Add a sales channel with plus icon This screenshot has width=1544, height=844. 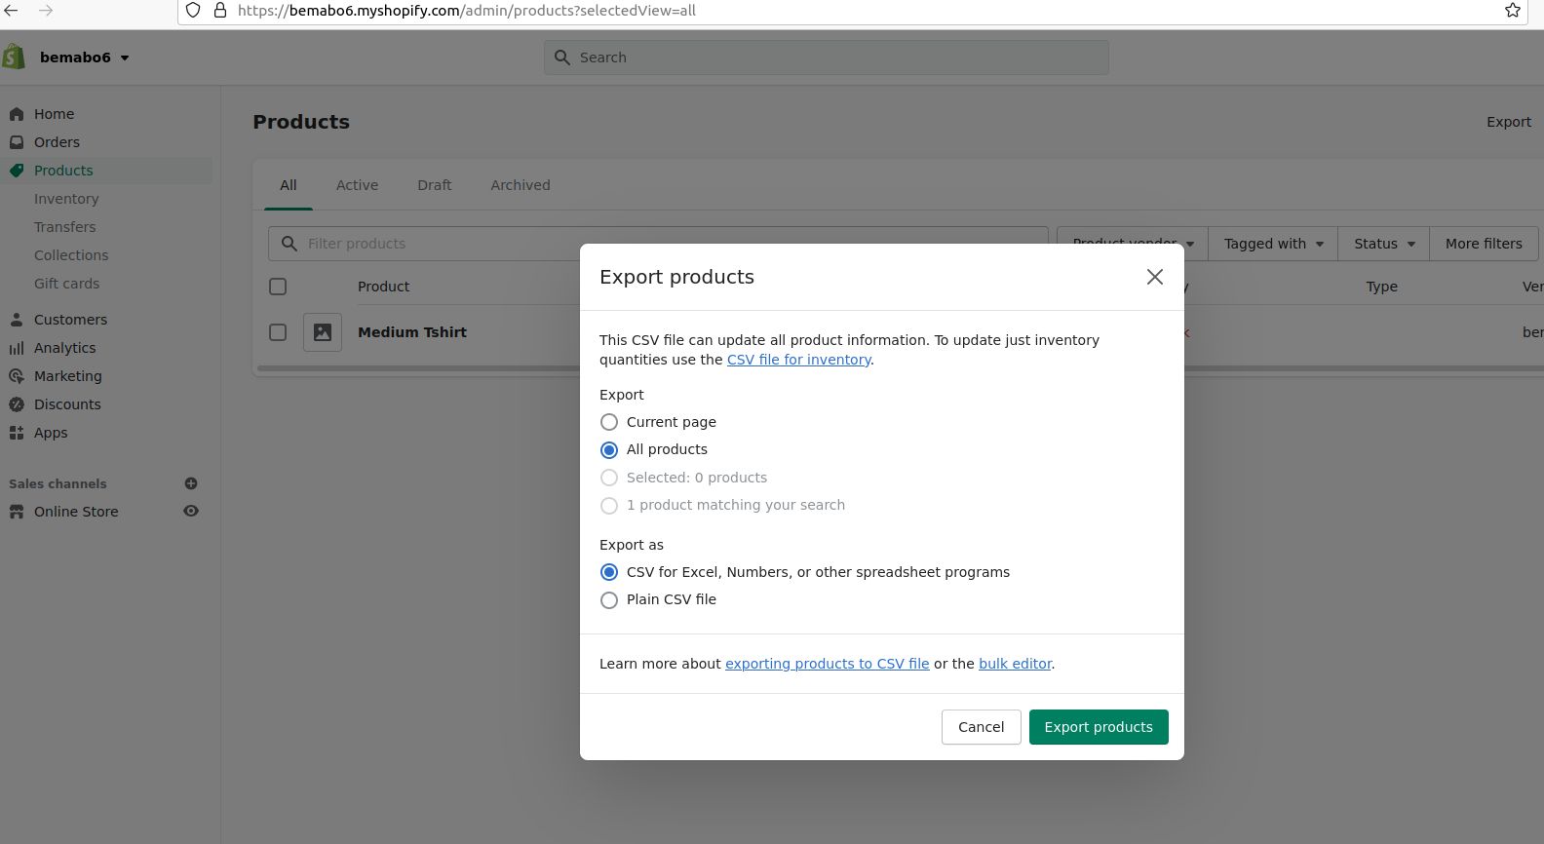(x=191, y=483)
